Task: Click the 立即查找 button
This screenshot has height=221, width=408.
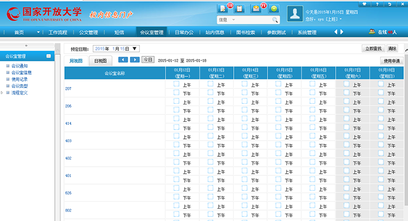Action: [x=374, y=48]
